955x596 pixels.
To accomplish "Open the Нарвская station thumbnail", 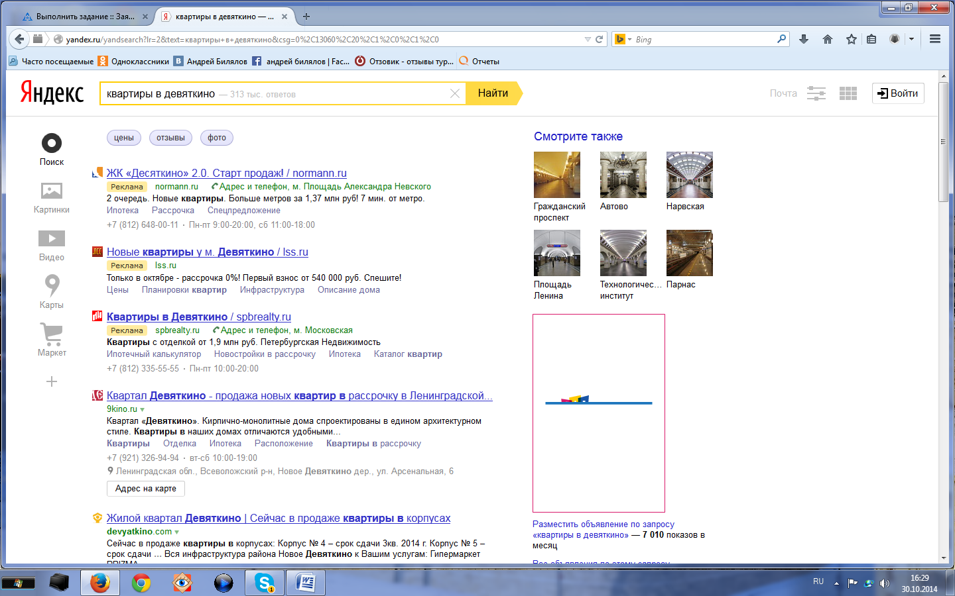I will [690, 175].
